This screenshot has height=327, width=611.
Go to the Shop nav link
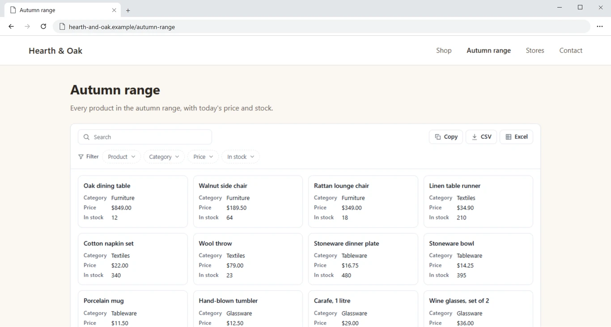pyautogui.click(x=444, y=51)
